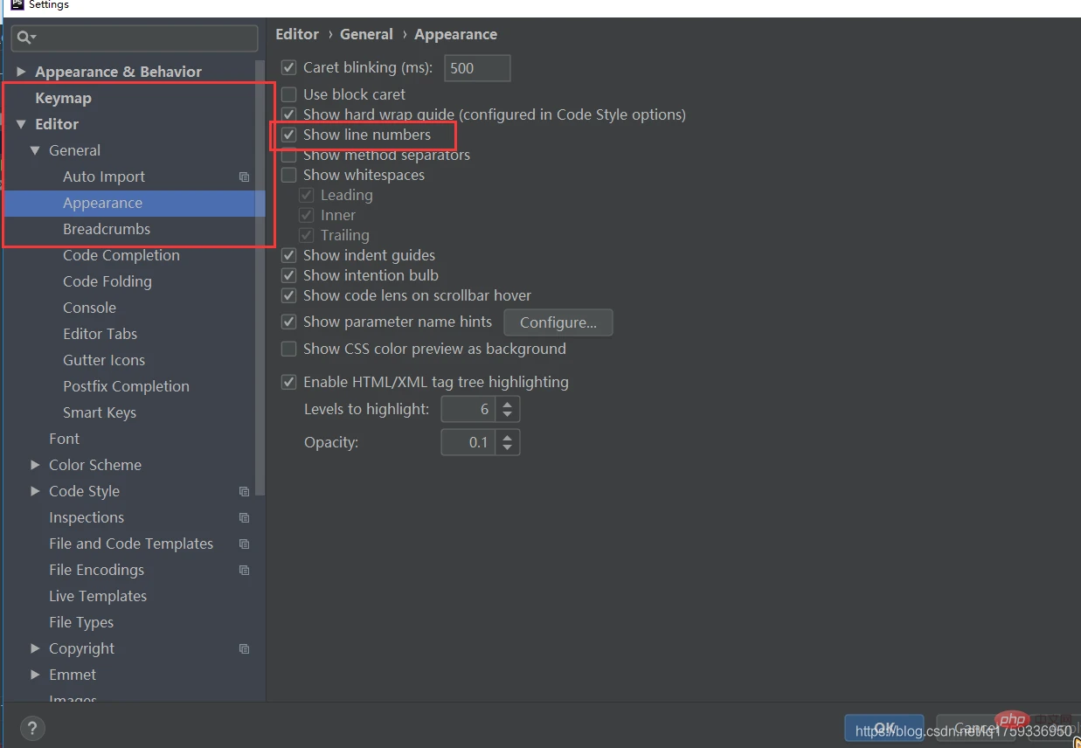Click the Configure... button for parameter hints
The image size is (1081, 748).
click(x=558, y=322)
